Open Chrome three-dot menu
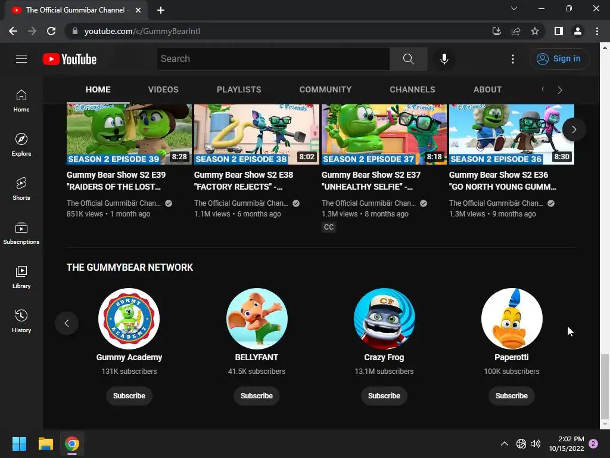 point(597,31)
